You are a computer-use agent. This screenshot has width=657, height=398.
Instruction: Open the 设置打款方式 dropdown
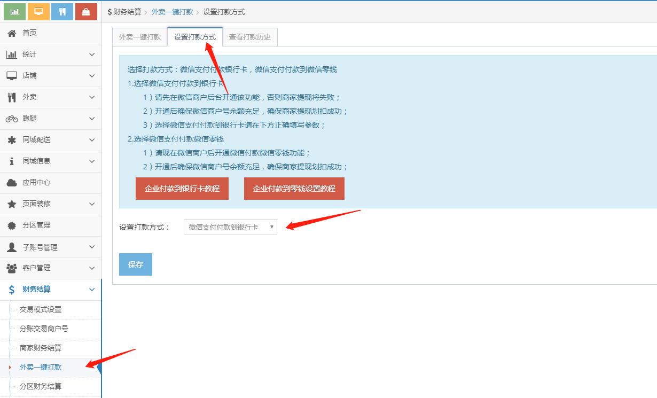(230, 227)
